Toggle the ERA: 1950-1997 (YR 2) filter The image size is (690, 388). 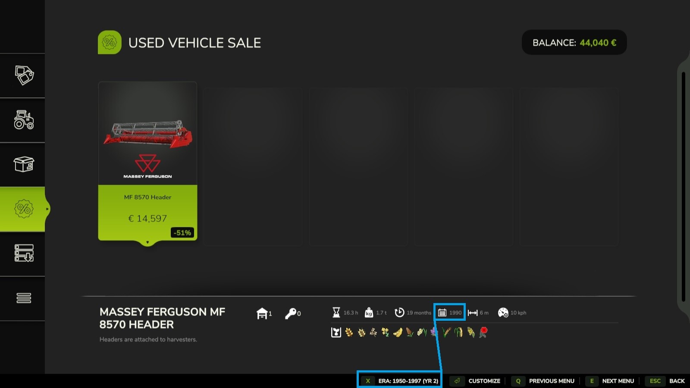pos(400,381)
